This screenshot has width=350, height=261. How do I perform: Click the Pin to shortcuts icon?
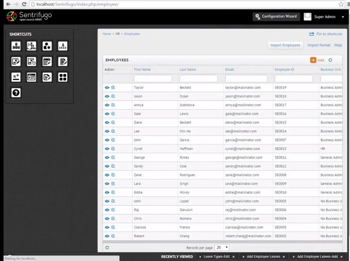point(311,34)
